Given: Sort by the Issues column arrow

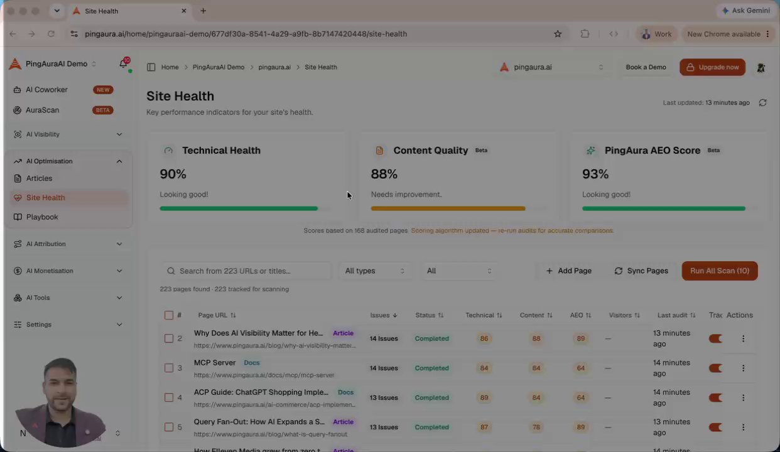Looking at the screenshot, I should pos(395,315).
